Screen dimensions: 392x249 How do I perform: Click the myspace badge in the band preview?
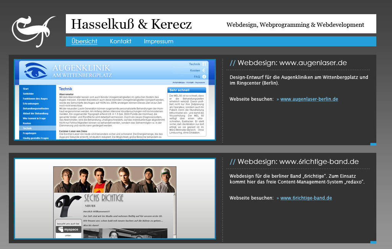coord(68,229)
